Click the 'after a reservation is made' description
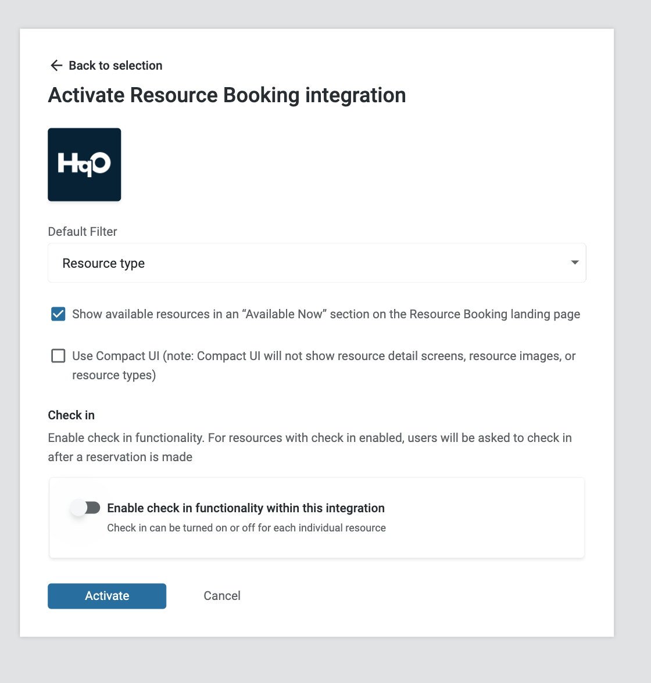The image size is (651, 683). pyautogui.click(x=120, y=457)
